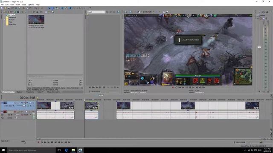
Task: Click the Open project toolbar icon
Action: pyautogui.click(x=5, y=8)
